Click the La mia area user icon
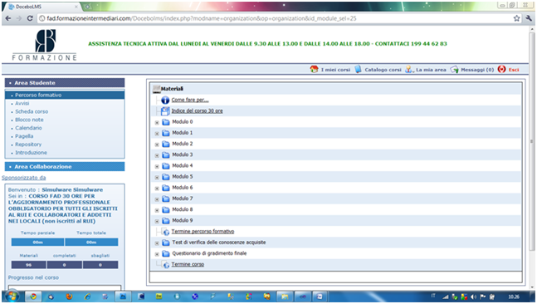This screenshot has width=537, height=304. click(408, 69)
